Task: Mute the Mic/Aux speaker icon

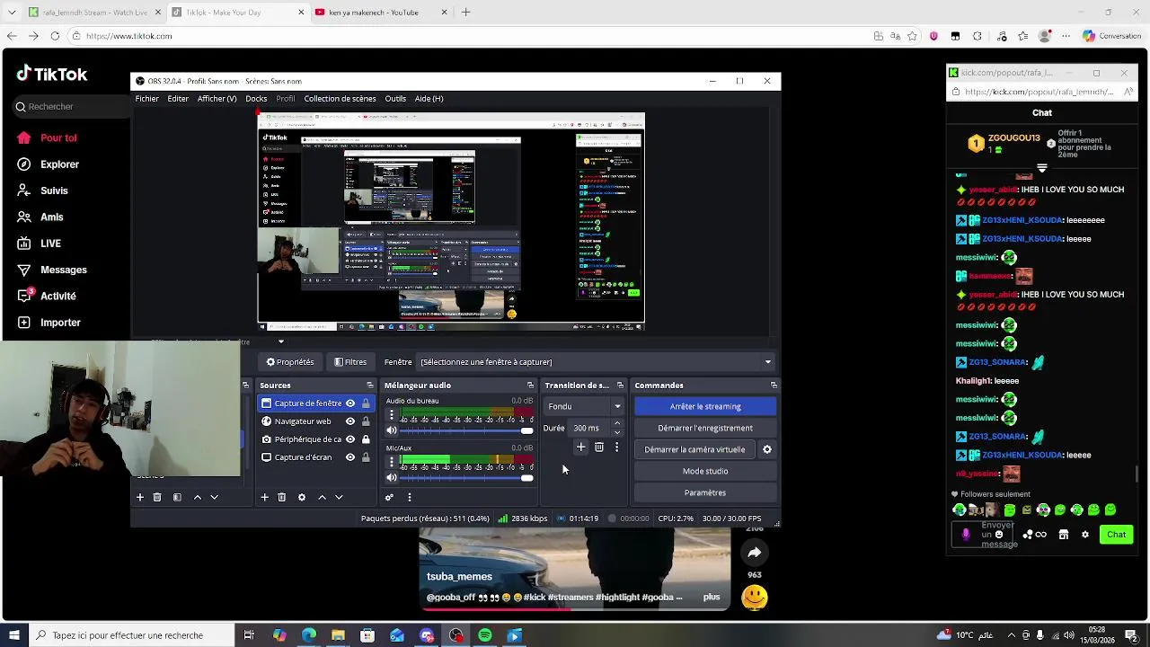Action: [x=392, y=477]
